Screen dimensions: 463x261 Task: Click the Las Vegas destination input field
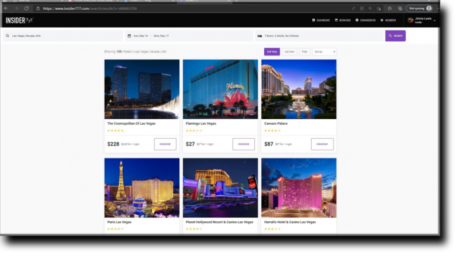pos(63,36)
